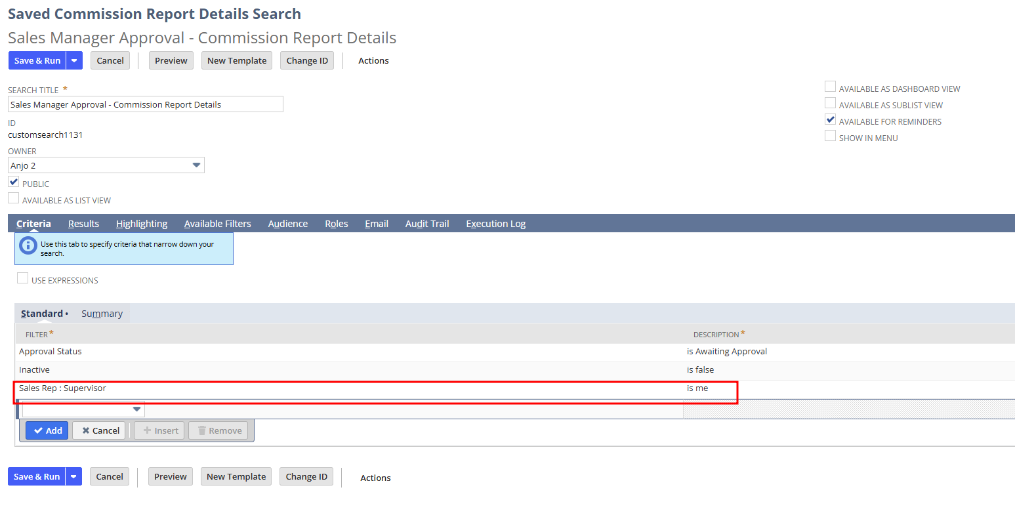The image size is (1015, 519).
Task: Open the new filter field dropdown
Action: 136,409
